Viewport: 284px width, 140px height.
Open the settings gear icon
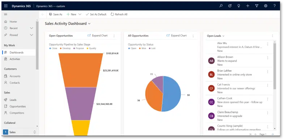tap(266, 6)
